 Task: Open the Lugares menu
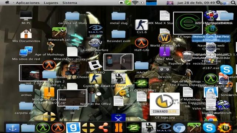(x=51, y=3)
